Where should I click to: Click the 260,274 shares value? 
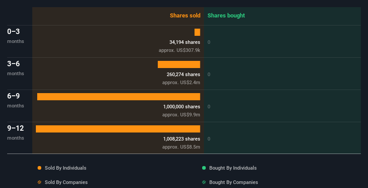(183, 74)
